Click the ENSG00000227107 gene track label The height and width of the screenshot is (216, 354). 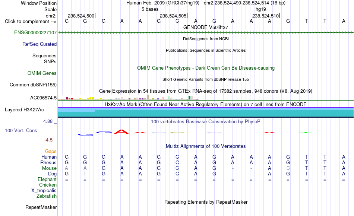(35, 32)
